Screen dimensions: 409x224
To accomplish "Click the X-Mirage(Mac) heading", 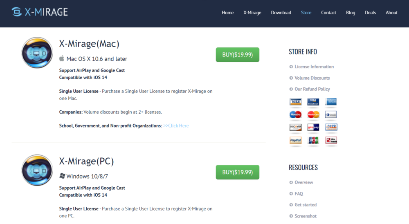I will (89, 44).
